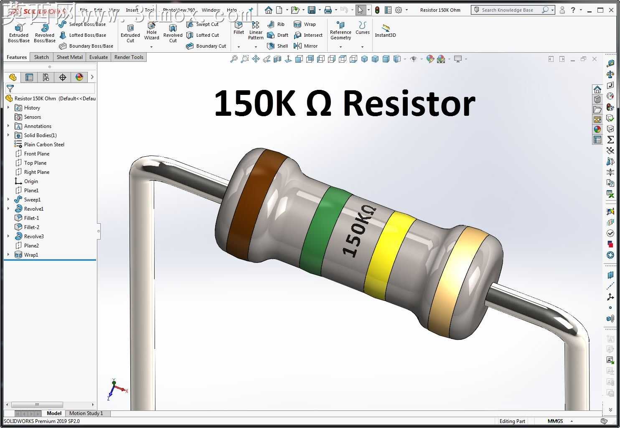Viewport: 620px width, 428px height.
Task: Activate the Revolved Cut tool
Action: click(173, 33)
